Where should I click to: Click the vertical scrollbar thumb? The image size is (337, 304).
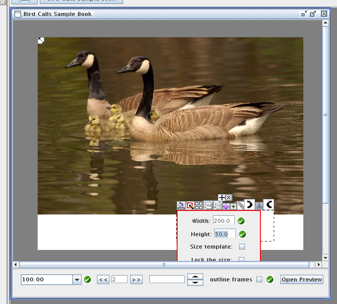click(325, 115)
